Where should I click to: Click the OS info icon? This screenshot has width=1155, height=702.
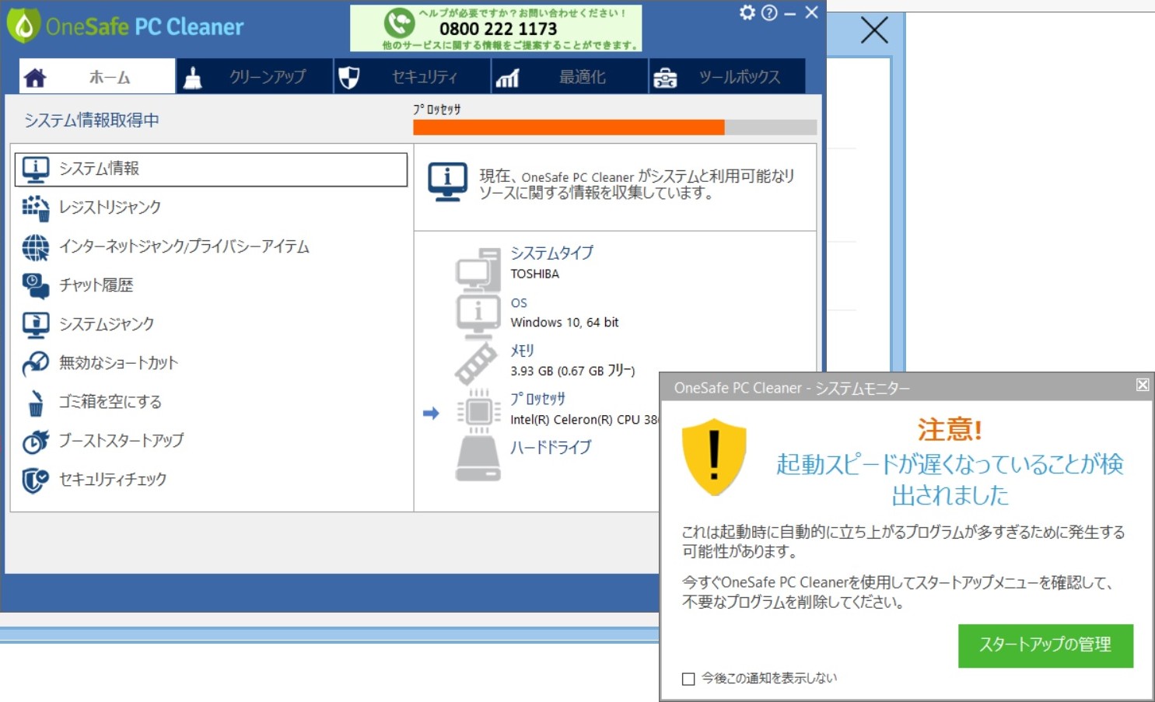click(x=478, y=316)
